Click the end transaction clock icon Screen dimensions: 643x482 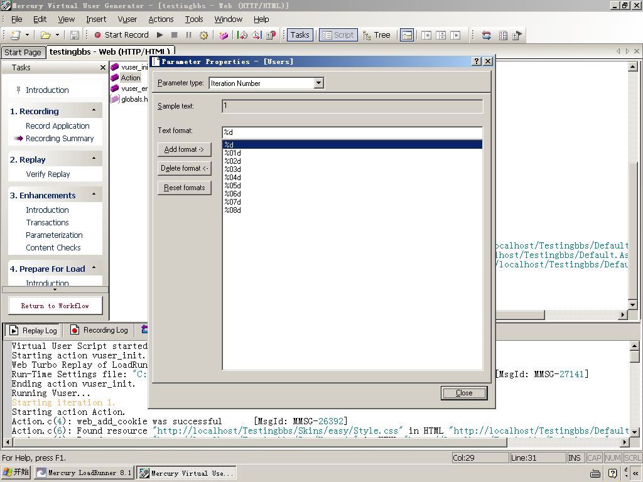(257, 35)
